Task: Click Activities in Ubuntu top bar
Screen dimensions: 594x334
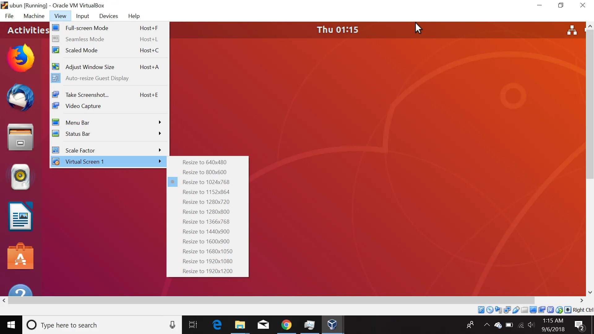Action: [x=28, y=30]
